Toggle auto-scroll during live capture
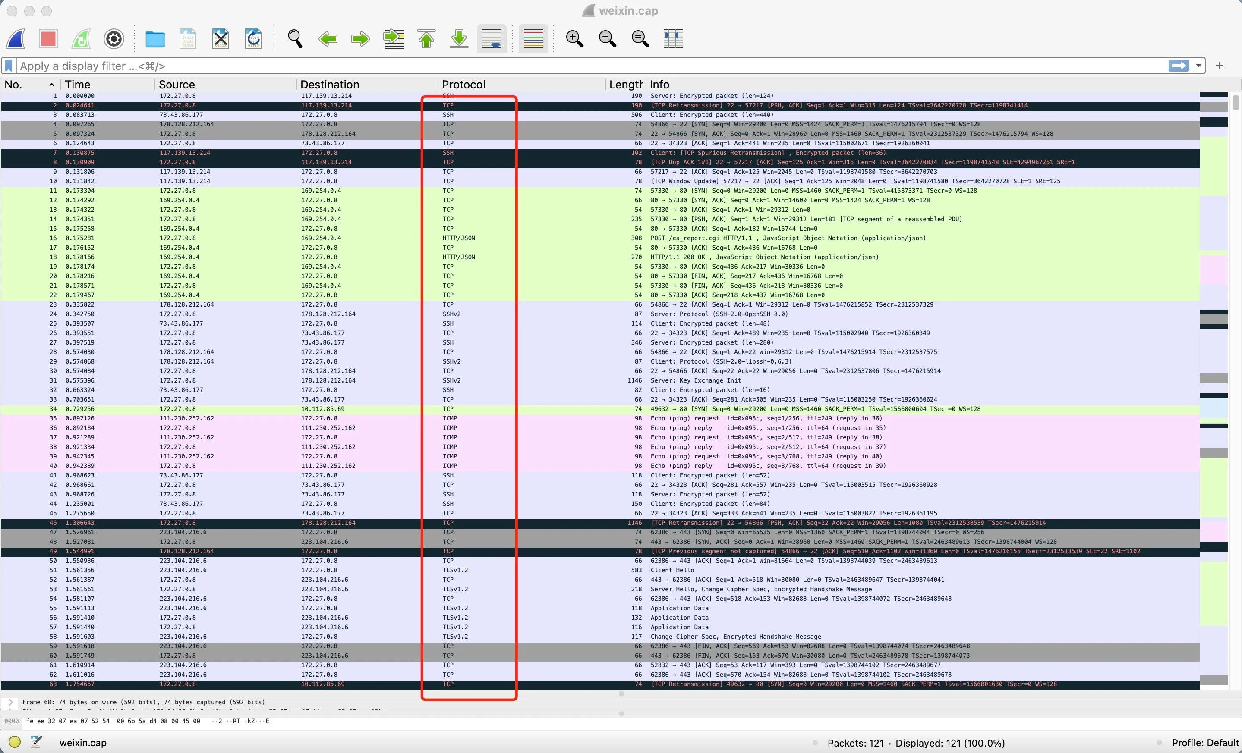This screenshot has width=1242, height=753. point(492,39)
